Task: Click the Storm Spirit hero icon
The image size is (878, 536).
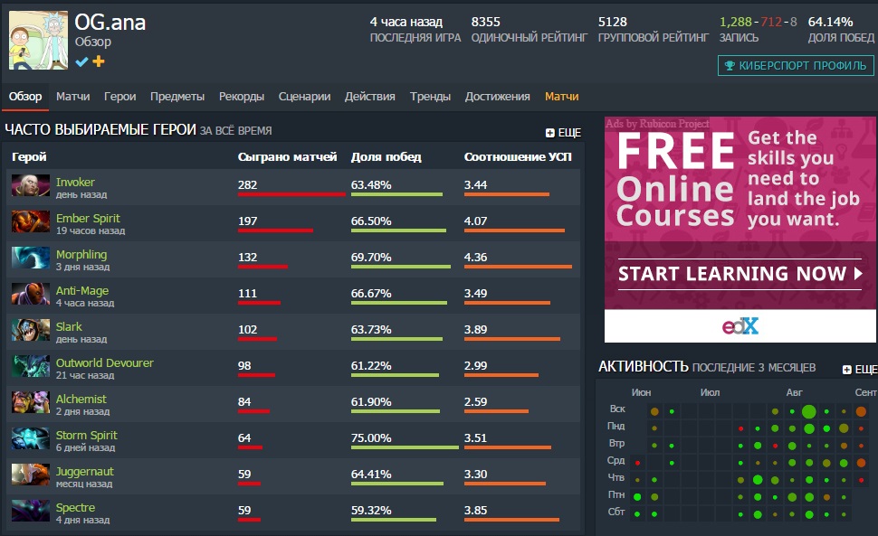Action: pyautogui.click(x=31, y=438)
